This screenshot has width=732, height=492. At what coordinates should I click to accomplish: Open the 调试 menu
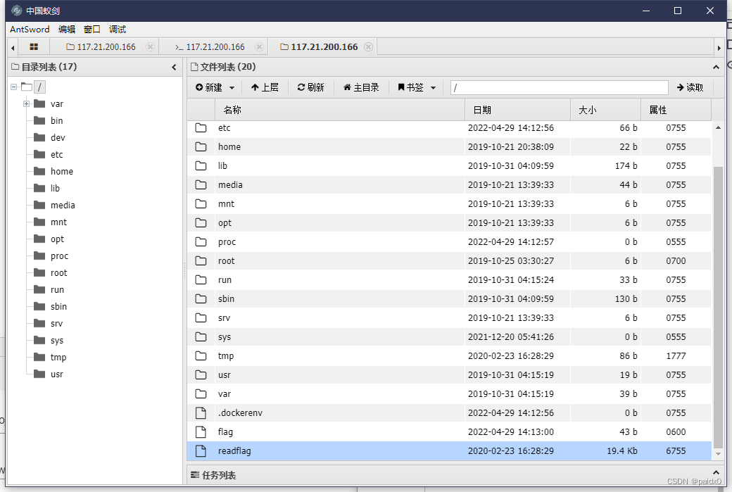click(117, 29)
